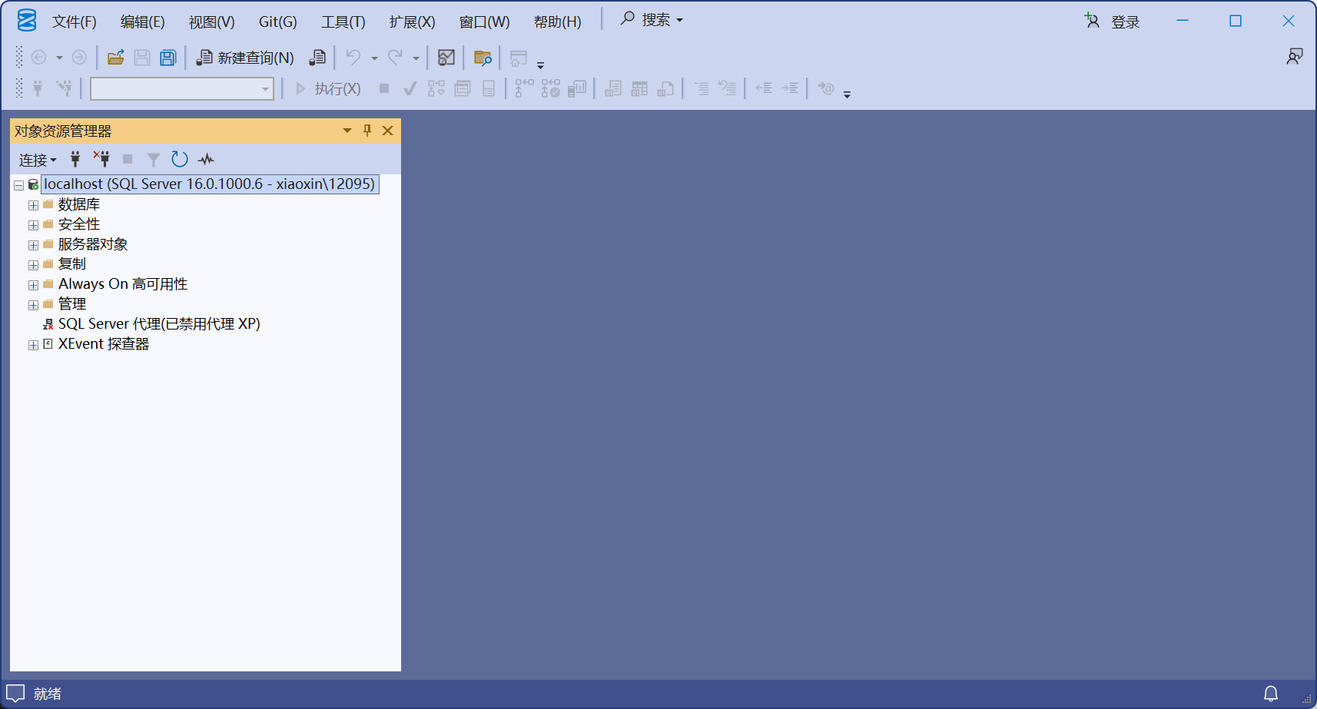Click comment out selected lines icon

702,88
